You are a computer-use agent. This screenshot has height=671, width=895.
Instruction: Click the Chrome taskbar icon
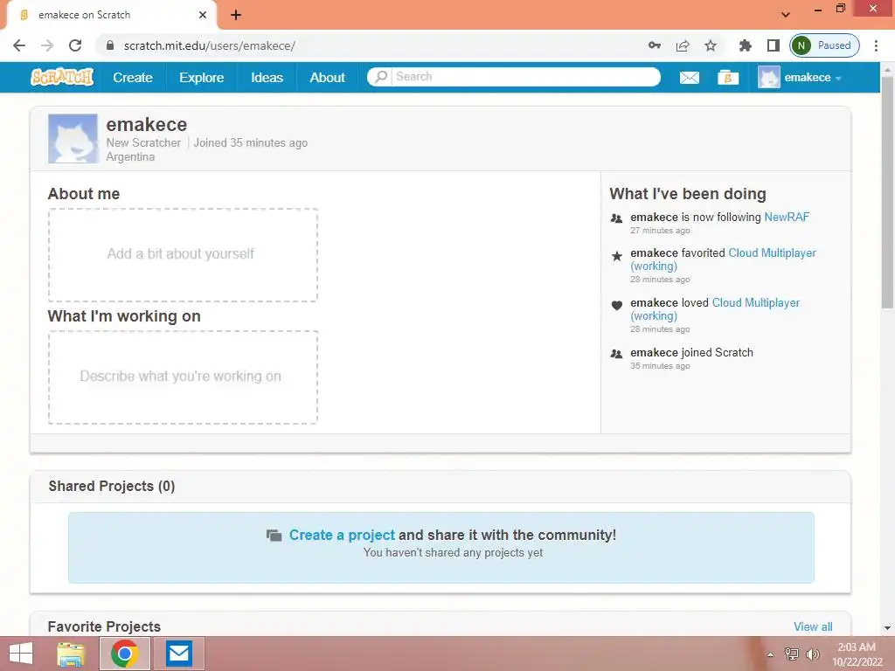click(125, 654)
